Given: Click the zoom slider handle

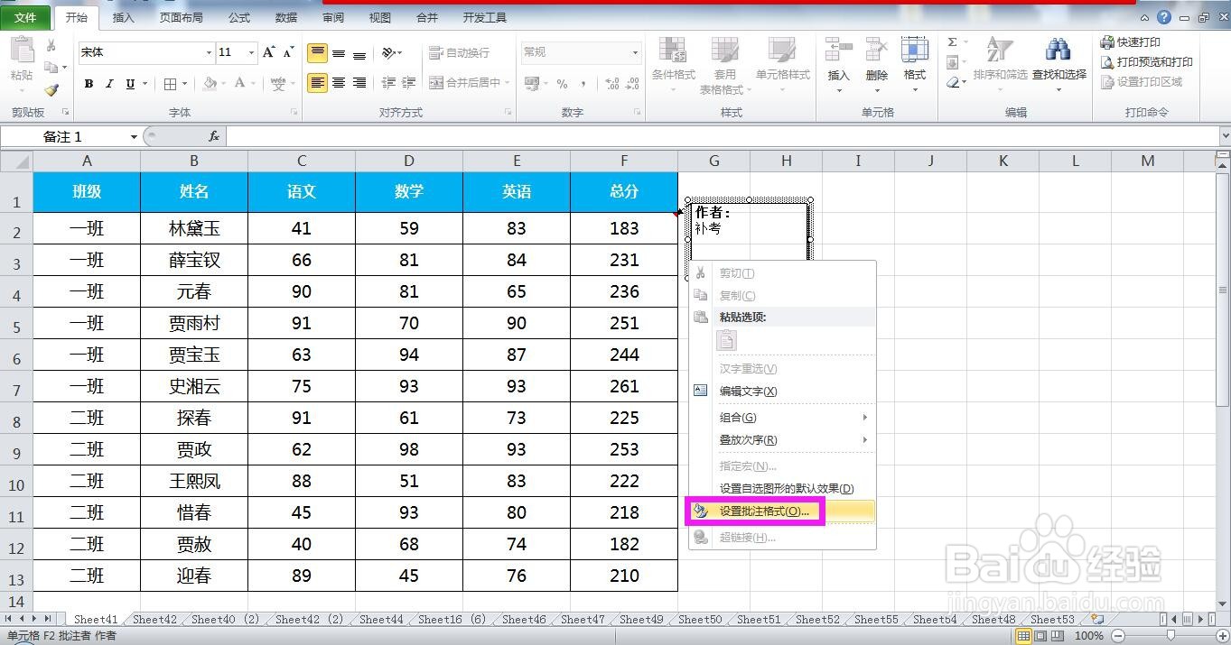Looking at the screenshot, I should pos(1171,636).
